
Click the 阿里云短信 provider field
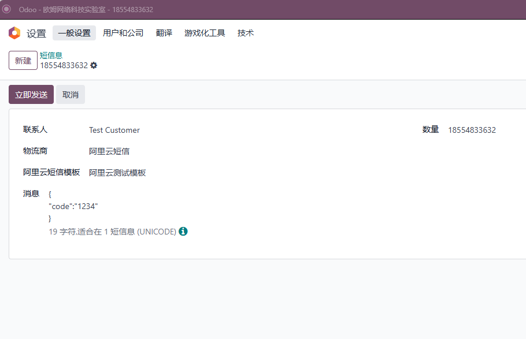tap(109, 151)
